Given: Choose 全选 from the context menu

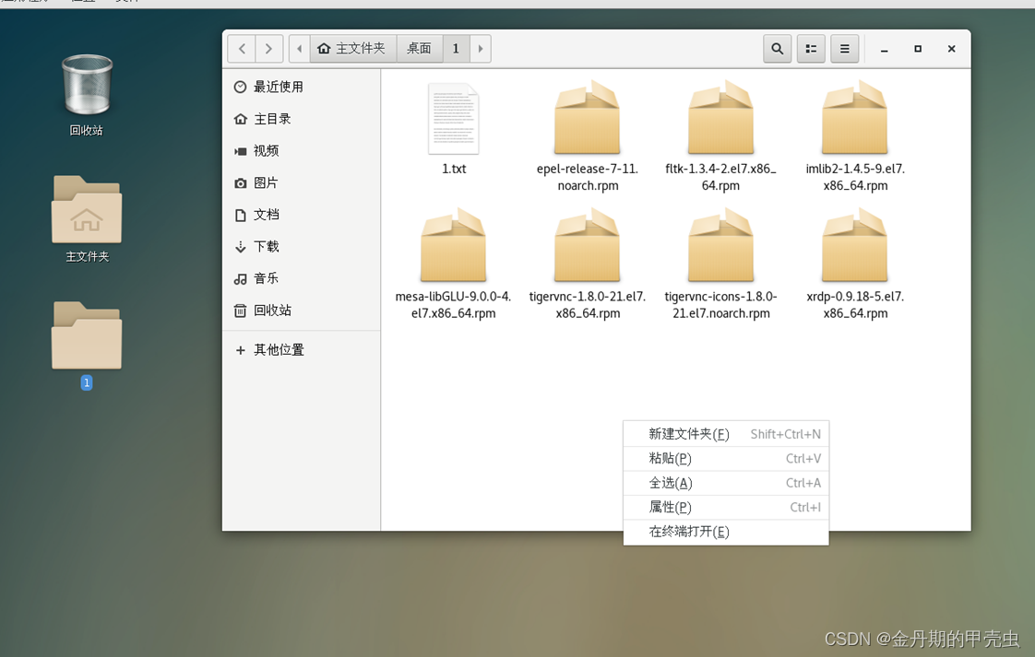Looking at the screenshot, I should tap(726, 483).
